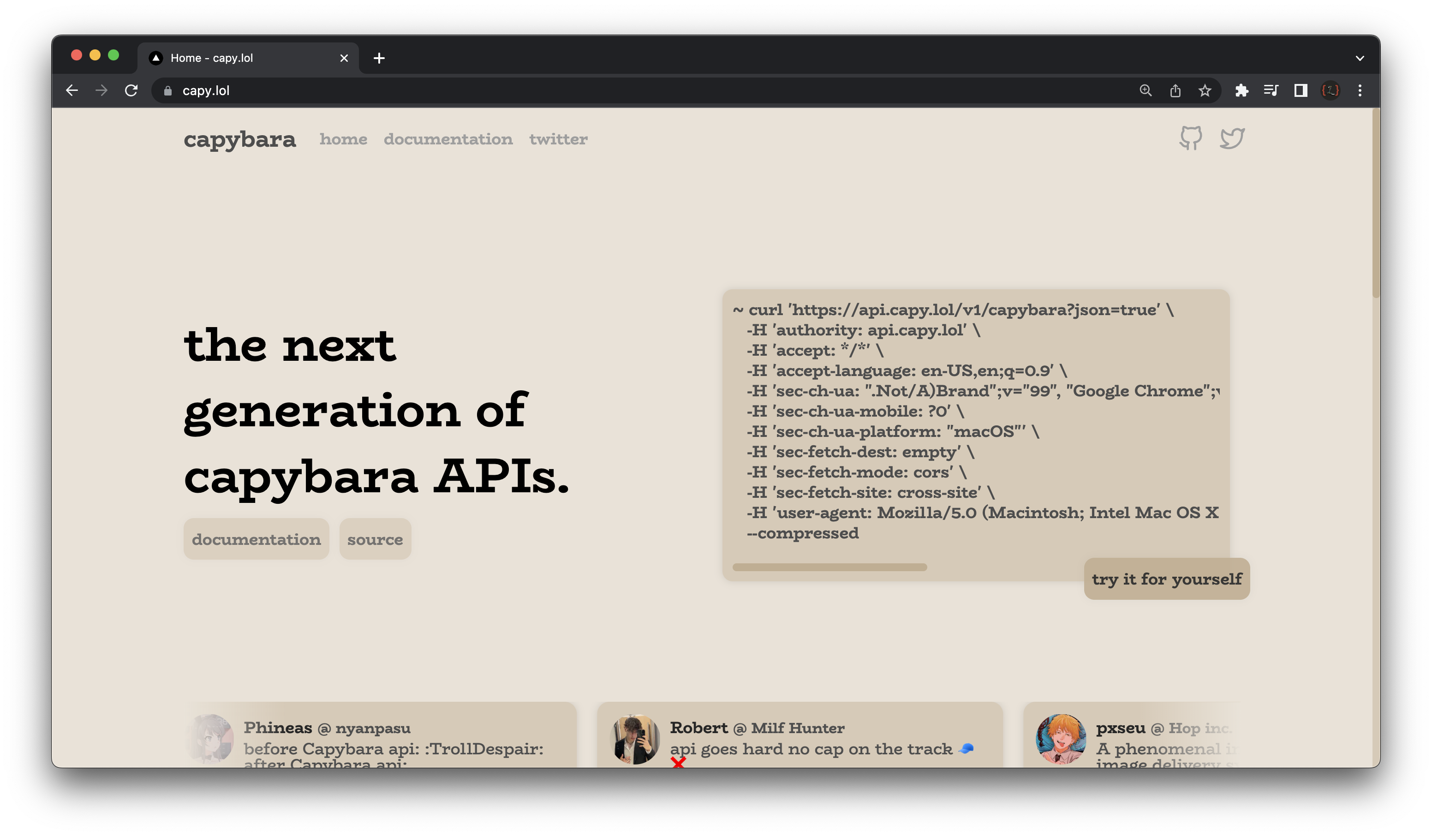Click the page vertical scrollbar thumb
This screenshot has height=836, width=1432.
1375,203
